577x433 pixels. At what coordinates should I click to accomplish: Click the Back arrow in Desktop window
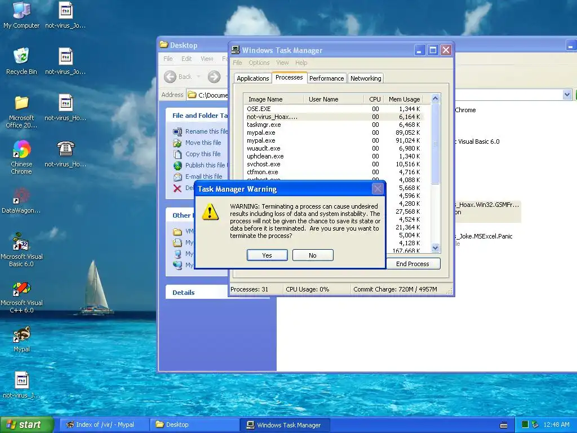pyautogui.click(x=170, y=77)
